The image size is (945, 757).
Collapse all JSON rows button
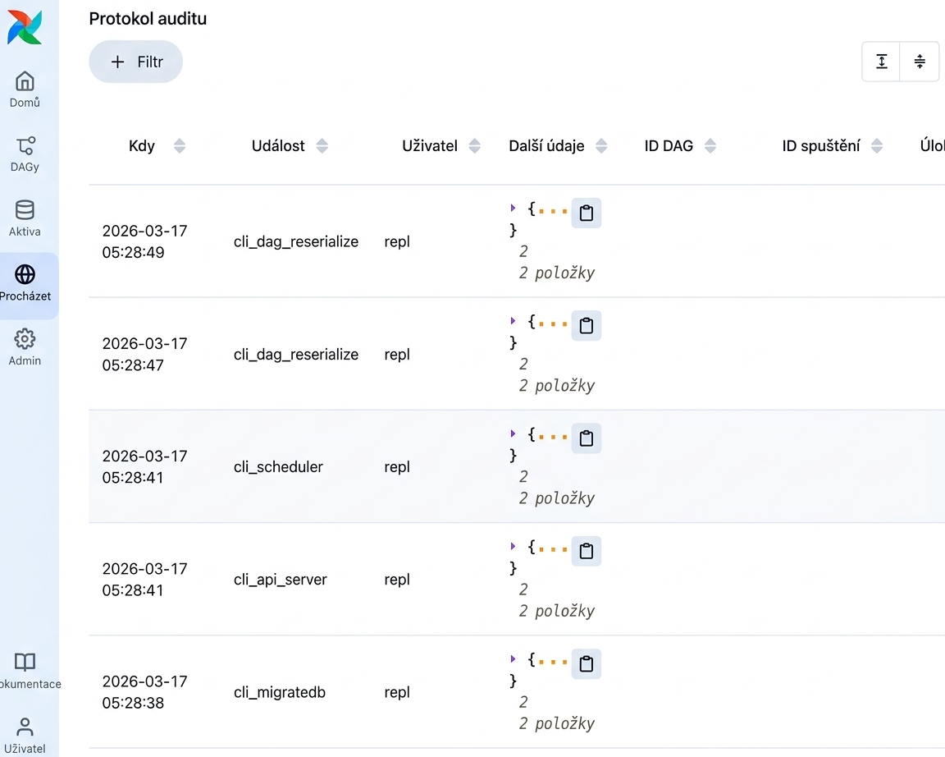919,61
